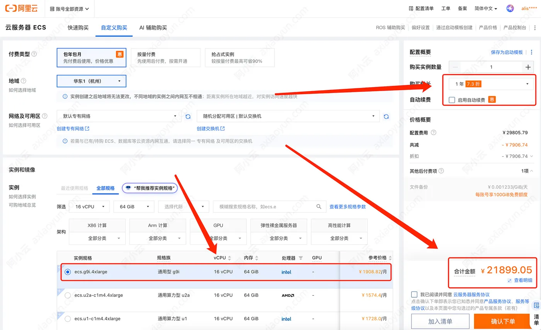
Task: Click help icon beside 付费类型
Action: click(x=34, y=54)
